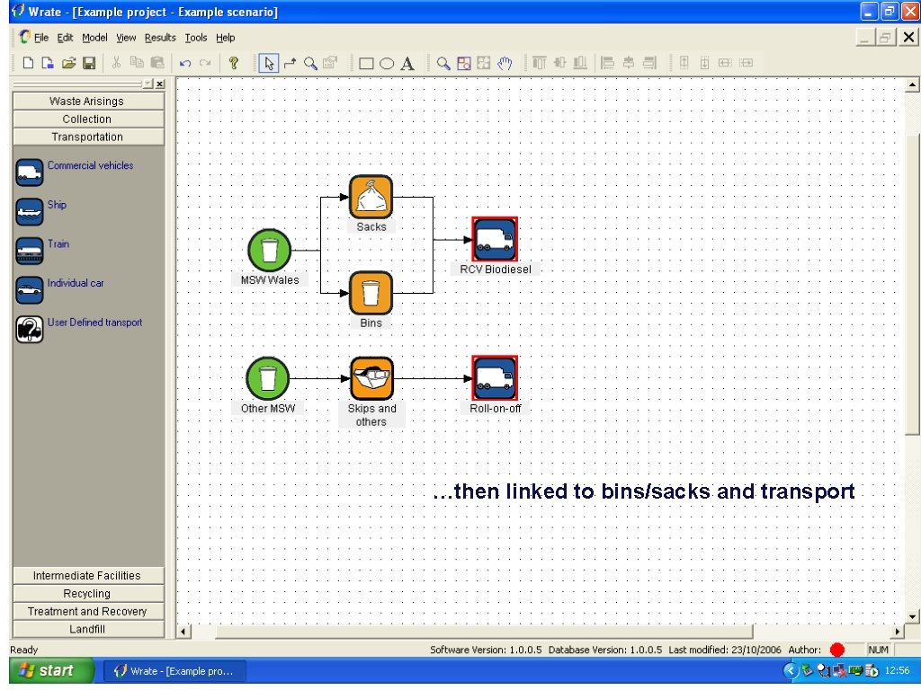This screenshot has height=690, width=921.
Task: Click the Help question mark icon
Action: coord(235,63)
